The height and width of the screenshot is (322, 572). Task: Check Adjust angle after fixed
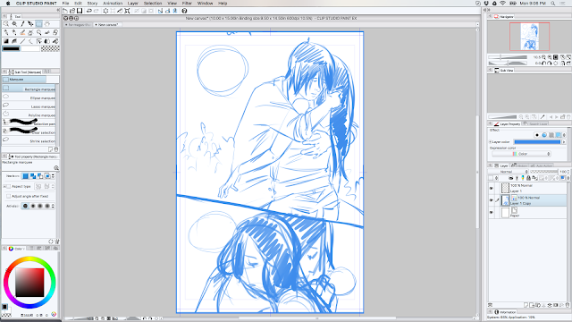(x=8, y=196)
